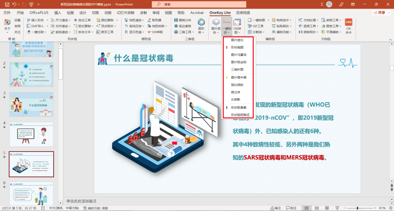Click the spell check icon in the status bar

43,208
